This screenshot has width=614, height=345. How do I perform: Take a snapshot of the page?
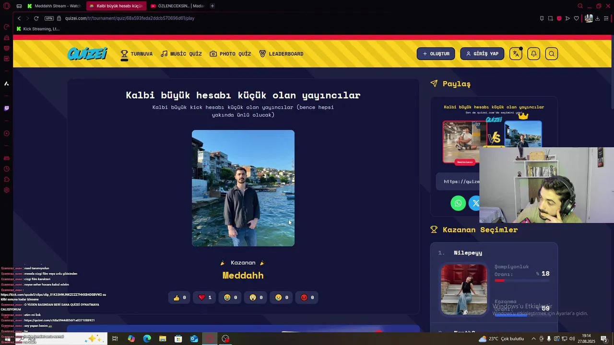(550, 18)
